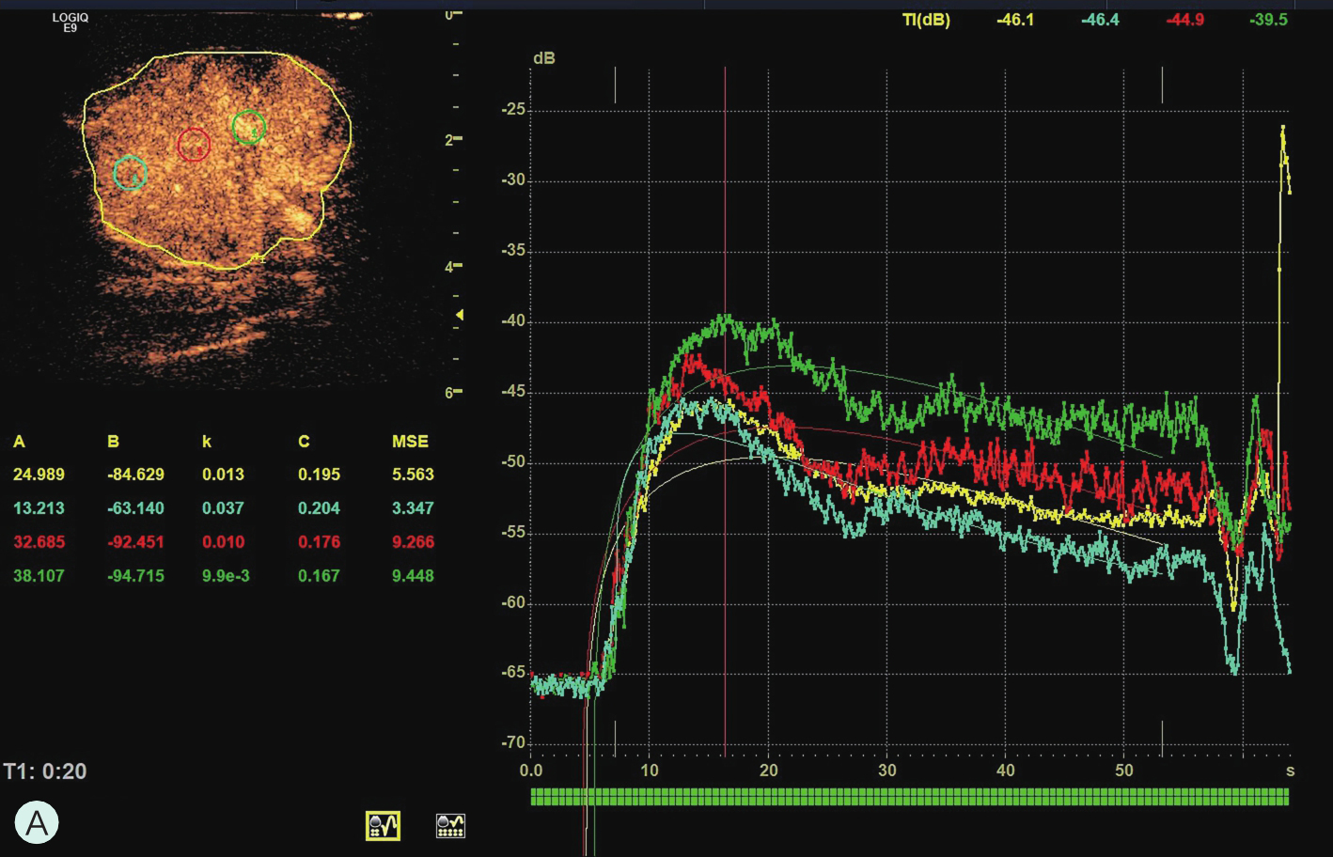Viewport: 1333px width, 857px height.
Task: Select the red row A value 32.685
Action: click(39, 542)
